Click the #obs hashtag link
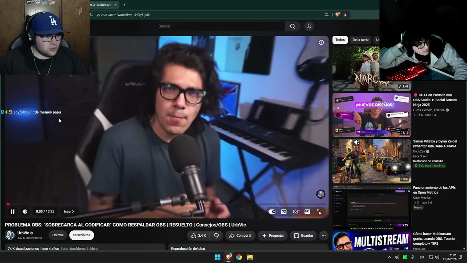Screen dimensions: 467x263 pyautogui.click(x=65, y=249)
